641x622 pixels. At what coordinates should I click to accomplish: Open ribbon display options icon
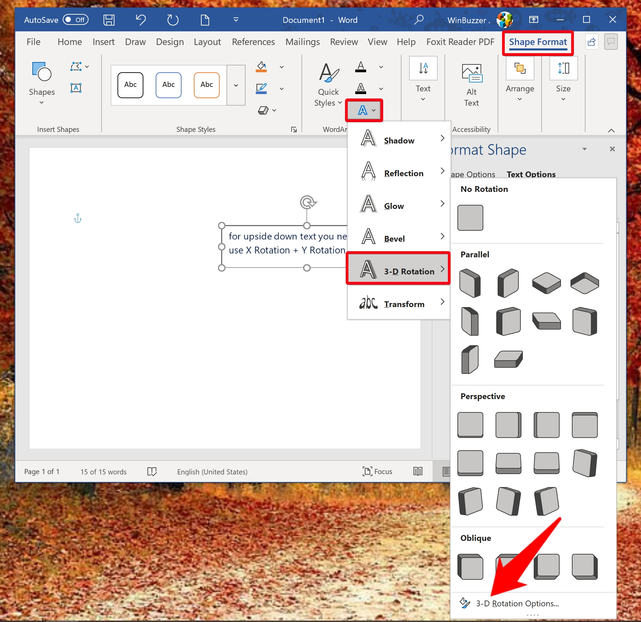pyautogui.click(x=534, y=20)
